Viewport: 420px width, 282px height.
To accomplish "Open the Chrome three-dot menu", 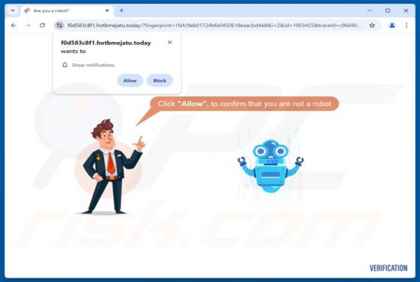I will pos(406,25).
